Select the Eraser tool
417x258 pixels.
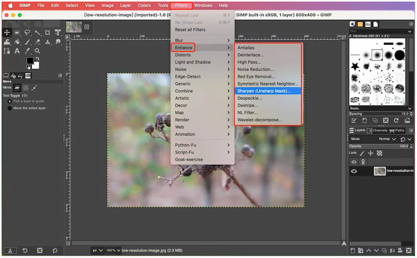[37, 42]
